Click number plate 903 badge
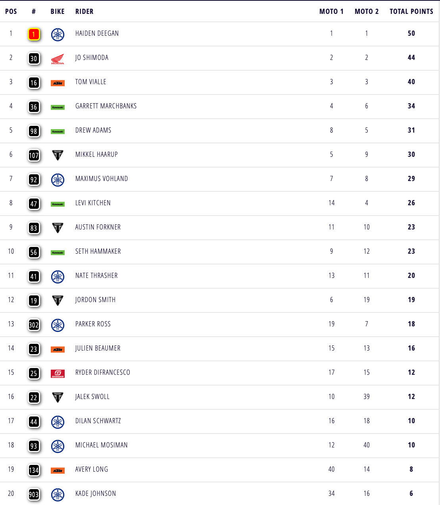The height and width of the screenshot is (505, 440). (x=34, y=494)
